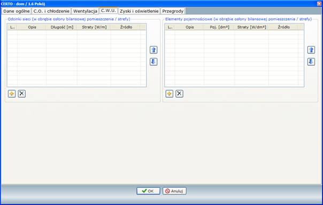323x205 pixels.
Task: Add a new network section row
Action: [12, 94]
